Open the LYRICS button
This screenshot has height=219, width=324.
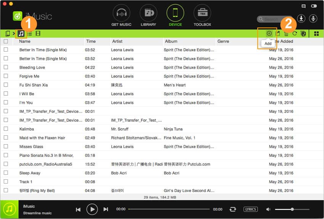pyautogui.click(x=251, y=209)
